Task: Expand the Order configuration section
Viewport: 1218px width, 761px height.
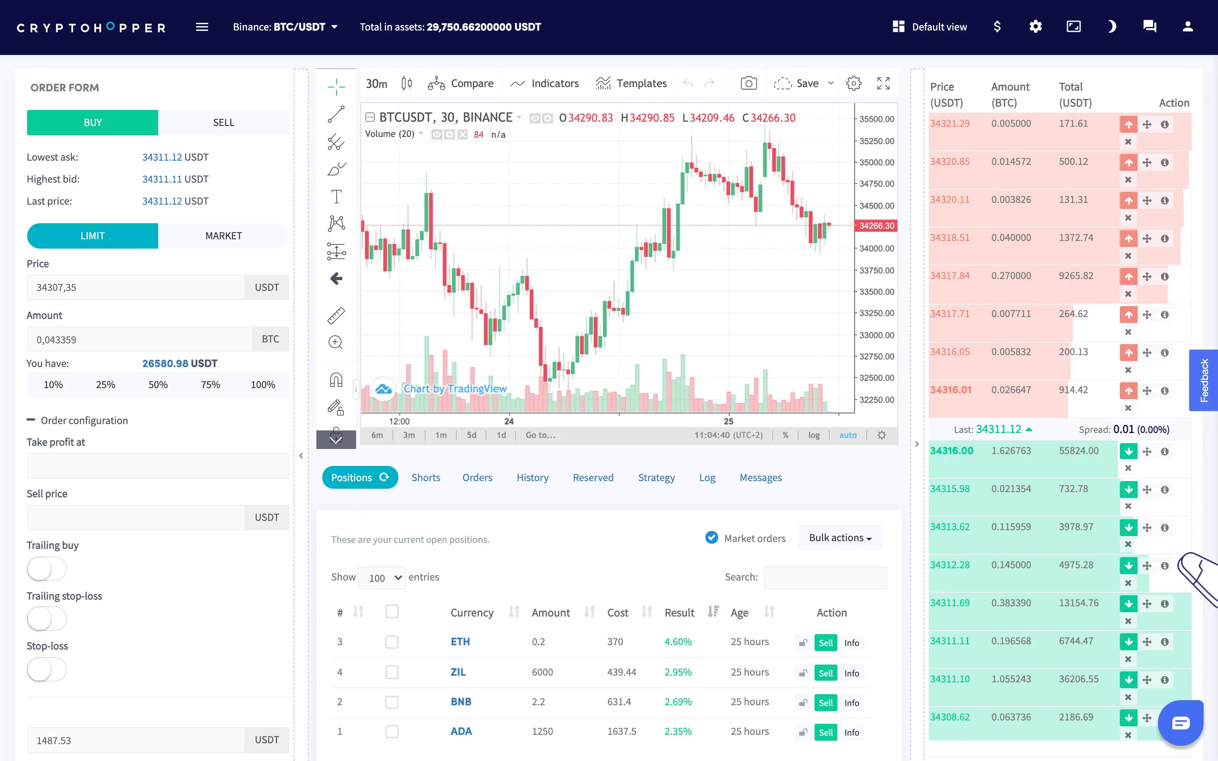Action: [31, 419]
